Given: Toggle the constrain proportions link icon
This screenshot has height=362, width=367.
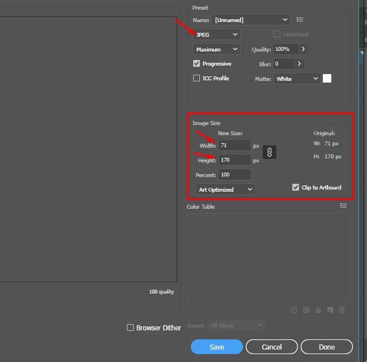Looking at the screenshot, I should coord(270,152).
